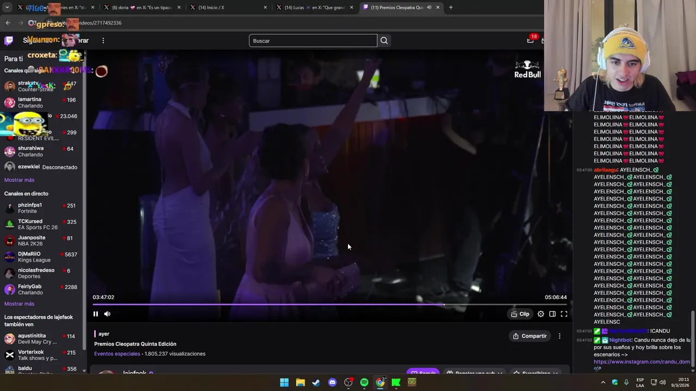This screenshot has width=696, height=391.
Task: Open notifications inbox with 18 badge
Action: point(531,40)
